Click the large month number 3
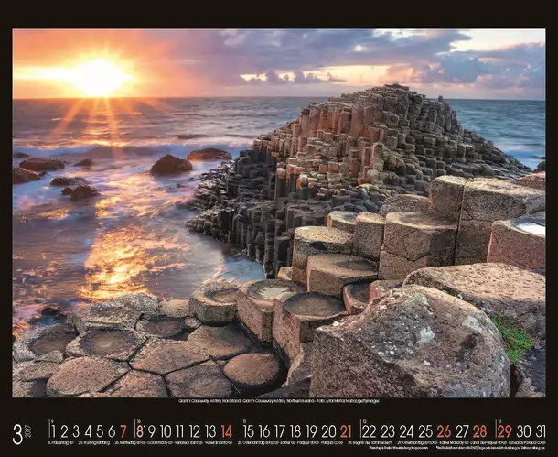 coord(17,432)
